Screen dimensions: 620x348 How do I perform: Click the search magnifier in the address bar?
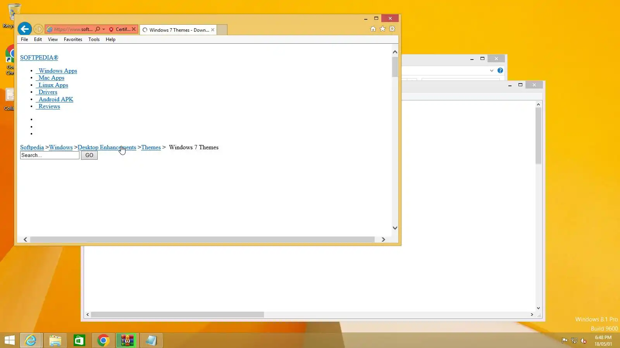click(x=98, y=29)
